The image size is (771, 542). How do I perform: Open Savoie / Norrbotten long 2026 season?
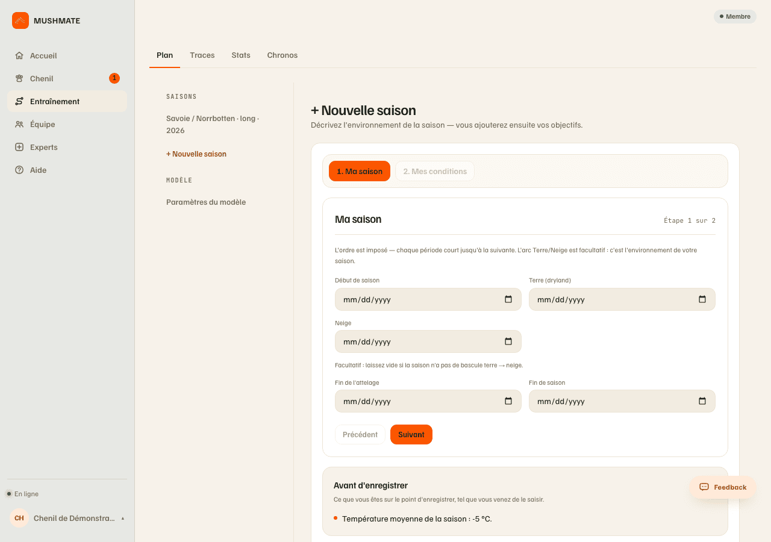pyautogui.click(x=214, y=125)
